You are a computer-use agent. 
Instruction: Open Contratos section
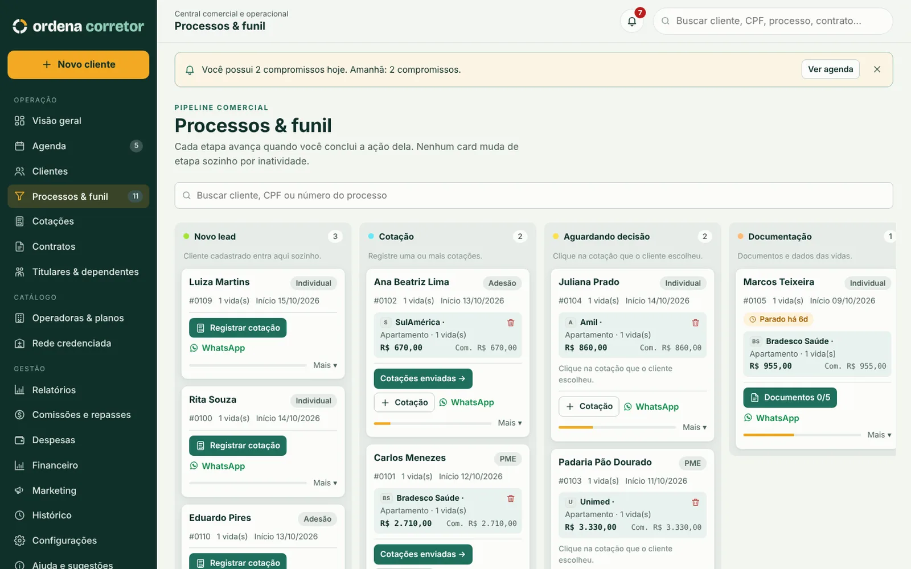(x=79, y=246)
